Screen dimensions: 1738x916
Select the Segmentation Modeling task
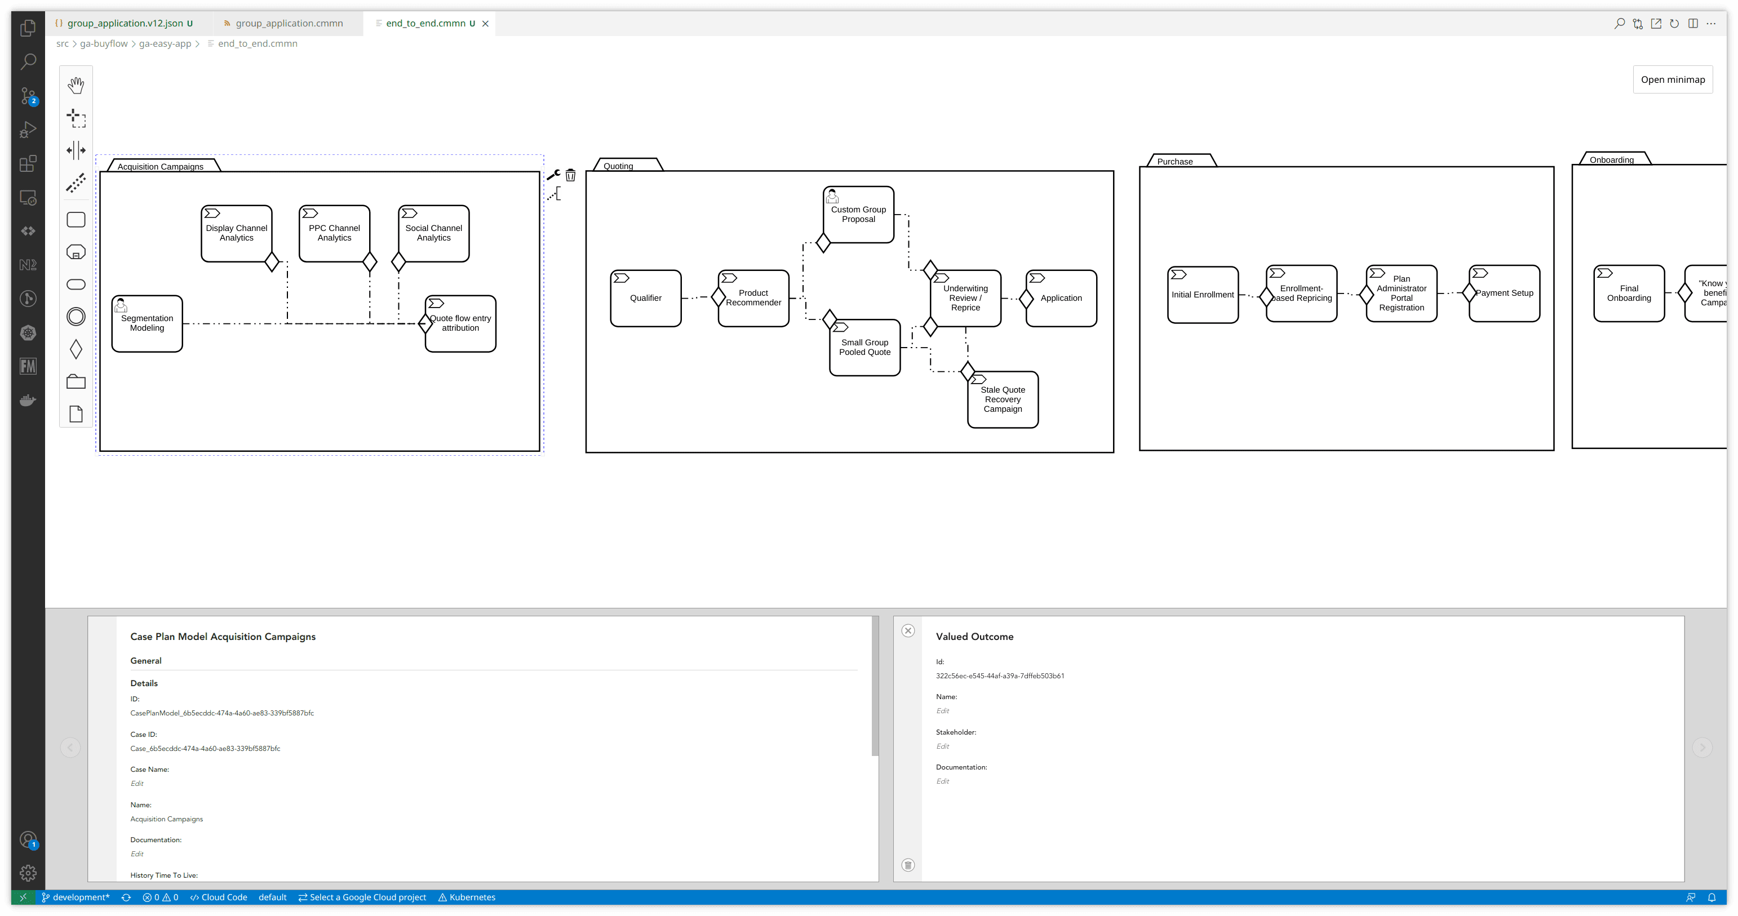click(x=147, y=324)
